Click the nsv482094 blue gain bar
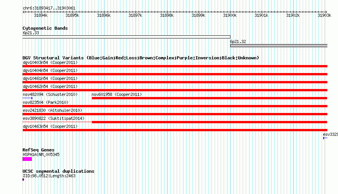The width and height of the screenshot is (338, 194). (x=27, y=98)
